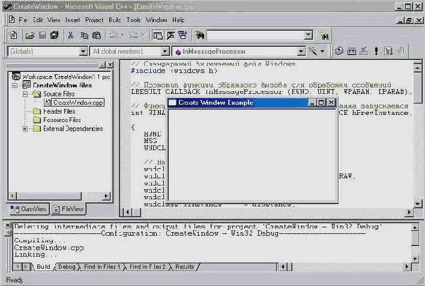The image size is (425, 286).
Task: Open the Globals class dropdown
Action: pyautogui.click(x=83, y=51)
